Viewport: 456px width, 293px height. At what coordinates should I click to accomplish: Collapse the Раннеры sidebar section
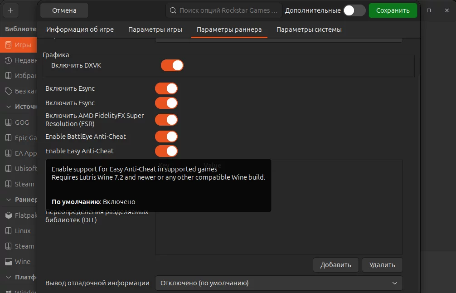pos(9,200)
